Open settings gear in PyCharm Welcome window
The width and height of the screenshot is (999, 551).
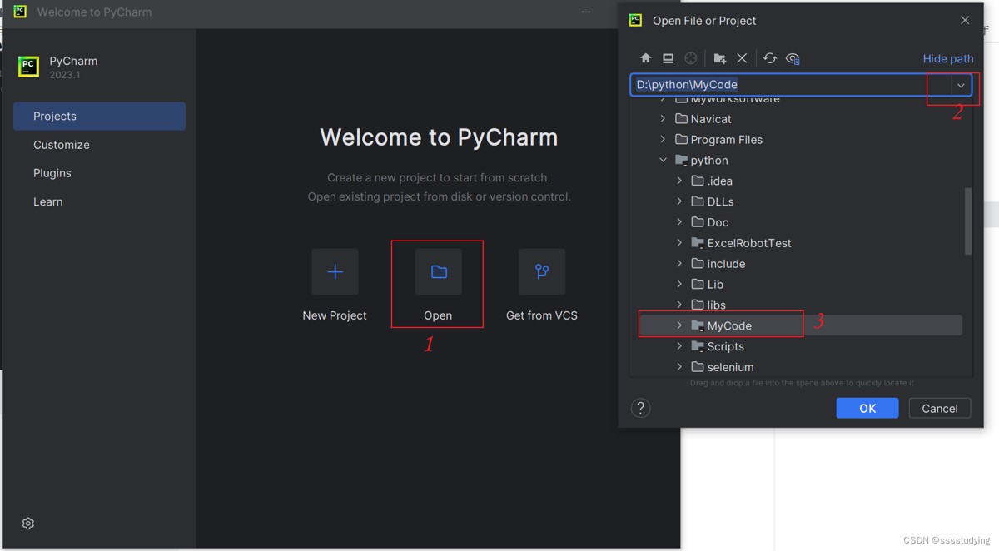click(x=28, y=524)
